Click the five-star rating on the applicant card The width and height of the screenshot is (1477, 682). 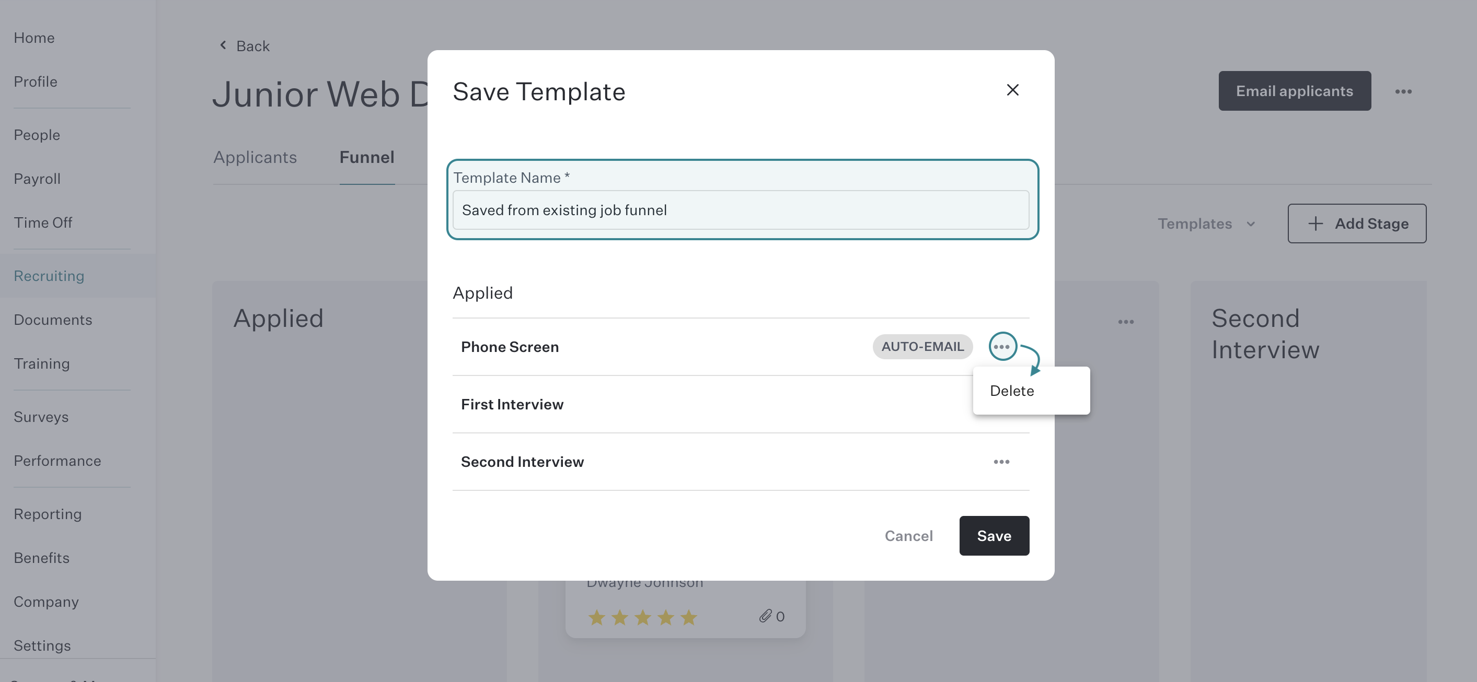[643, 617]
